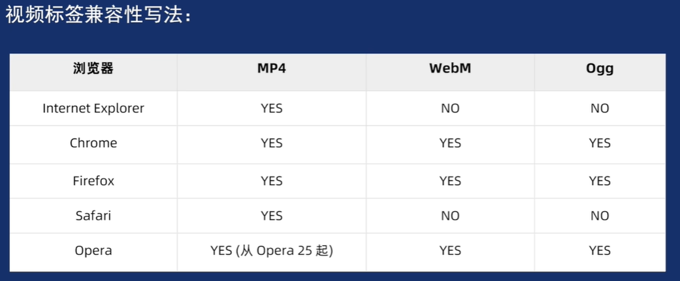Screen dimensions: 680x281
Task: Click the 视频标签兼容性写法 heading text
Action: point(98,16)
